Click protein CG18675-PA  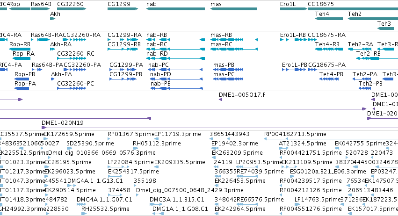353,70
